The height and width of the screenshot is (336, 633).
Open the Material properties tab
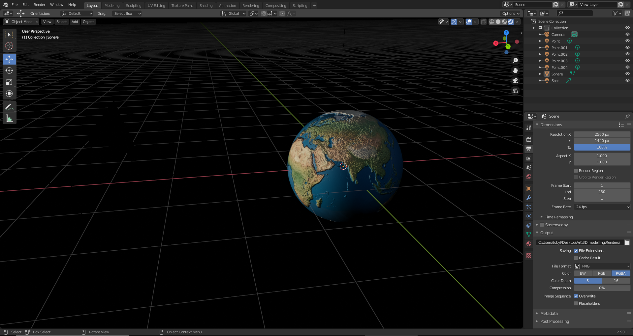(x=529, y=244)
